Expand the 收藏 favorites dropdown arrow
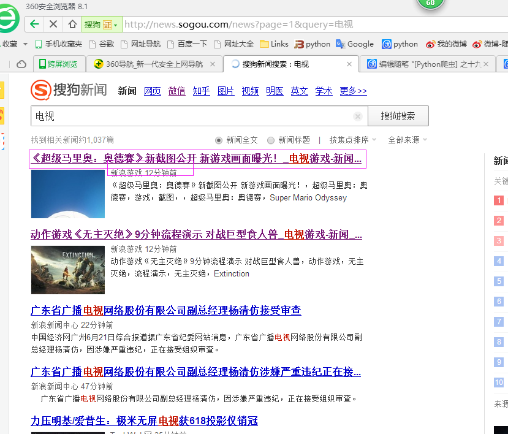This screenshot has width=508, height=434. pyautogui.click(x=25, y=44)
